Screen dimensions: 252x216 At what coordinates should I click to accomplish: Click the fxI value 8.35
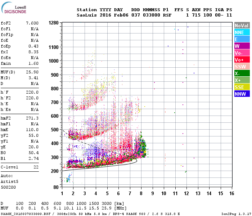coord(33,52)
